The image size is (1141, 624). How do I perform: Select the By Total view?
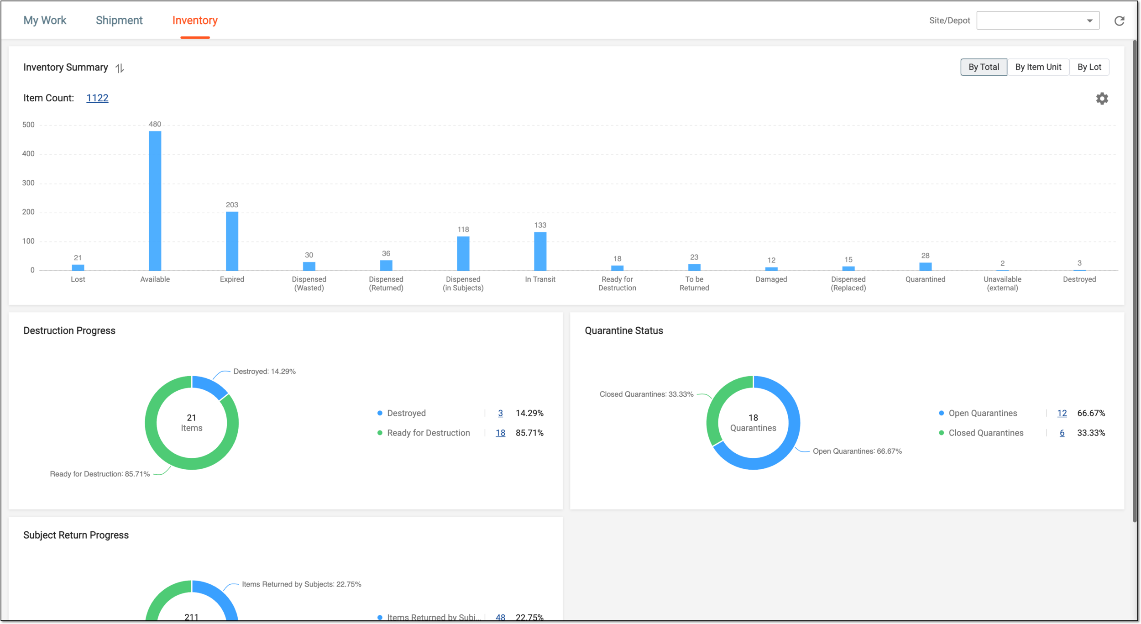tap(984, 67)
